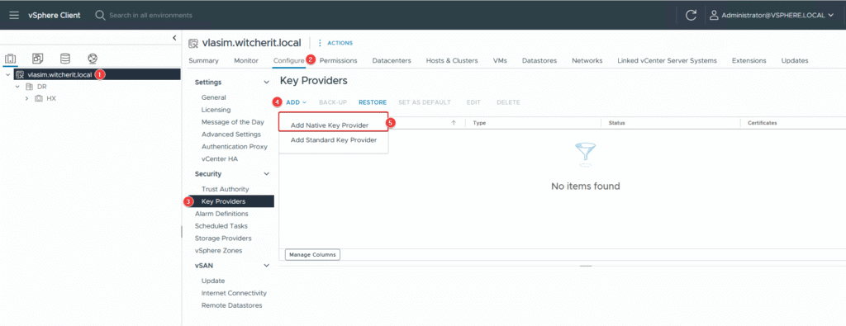Click the ADD dropdown button
The height and width of the screenshot is (326, 846).
(297, 102)
